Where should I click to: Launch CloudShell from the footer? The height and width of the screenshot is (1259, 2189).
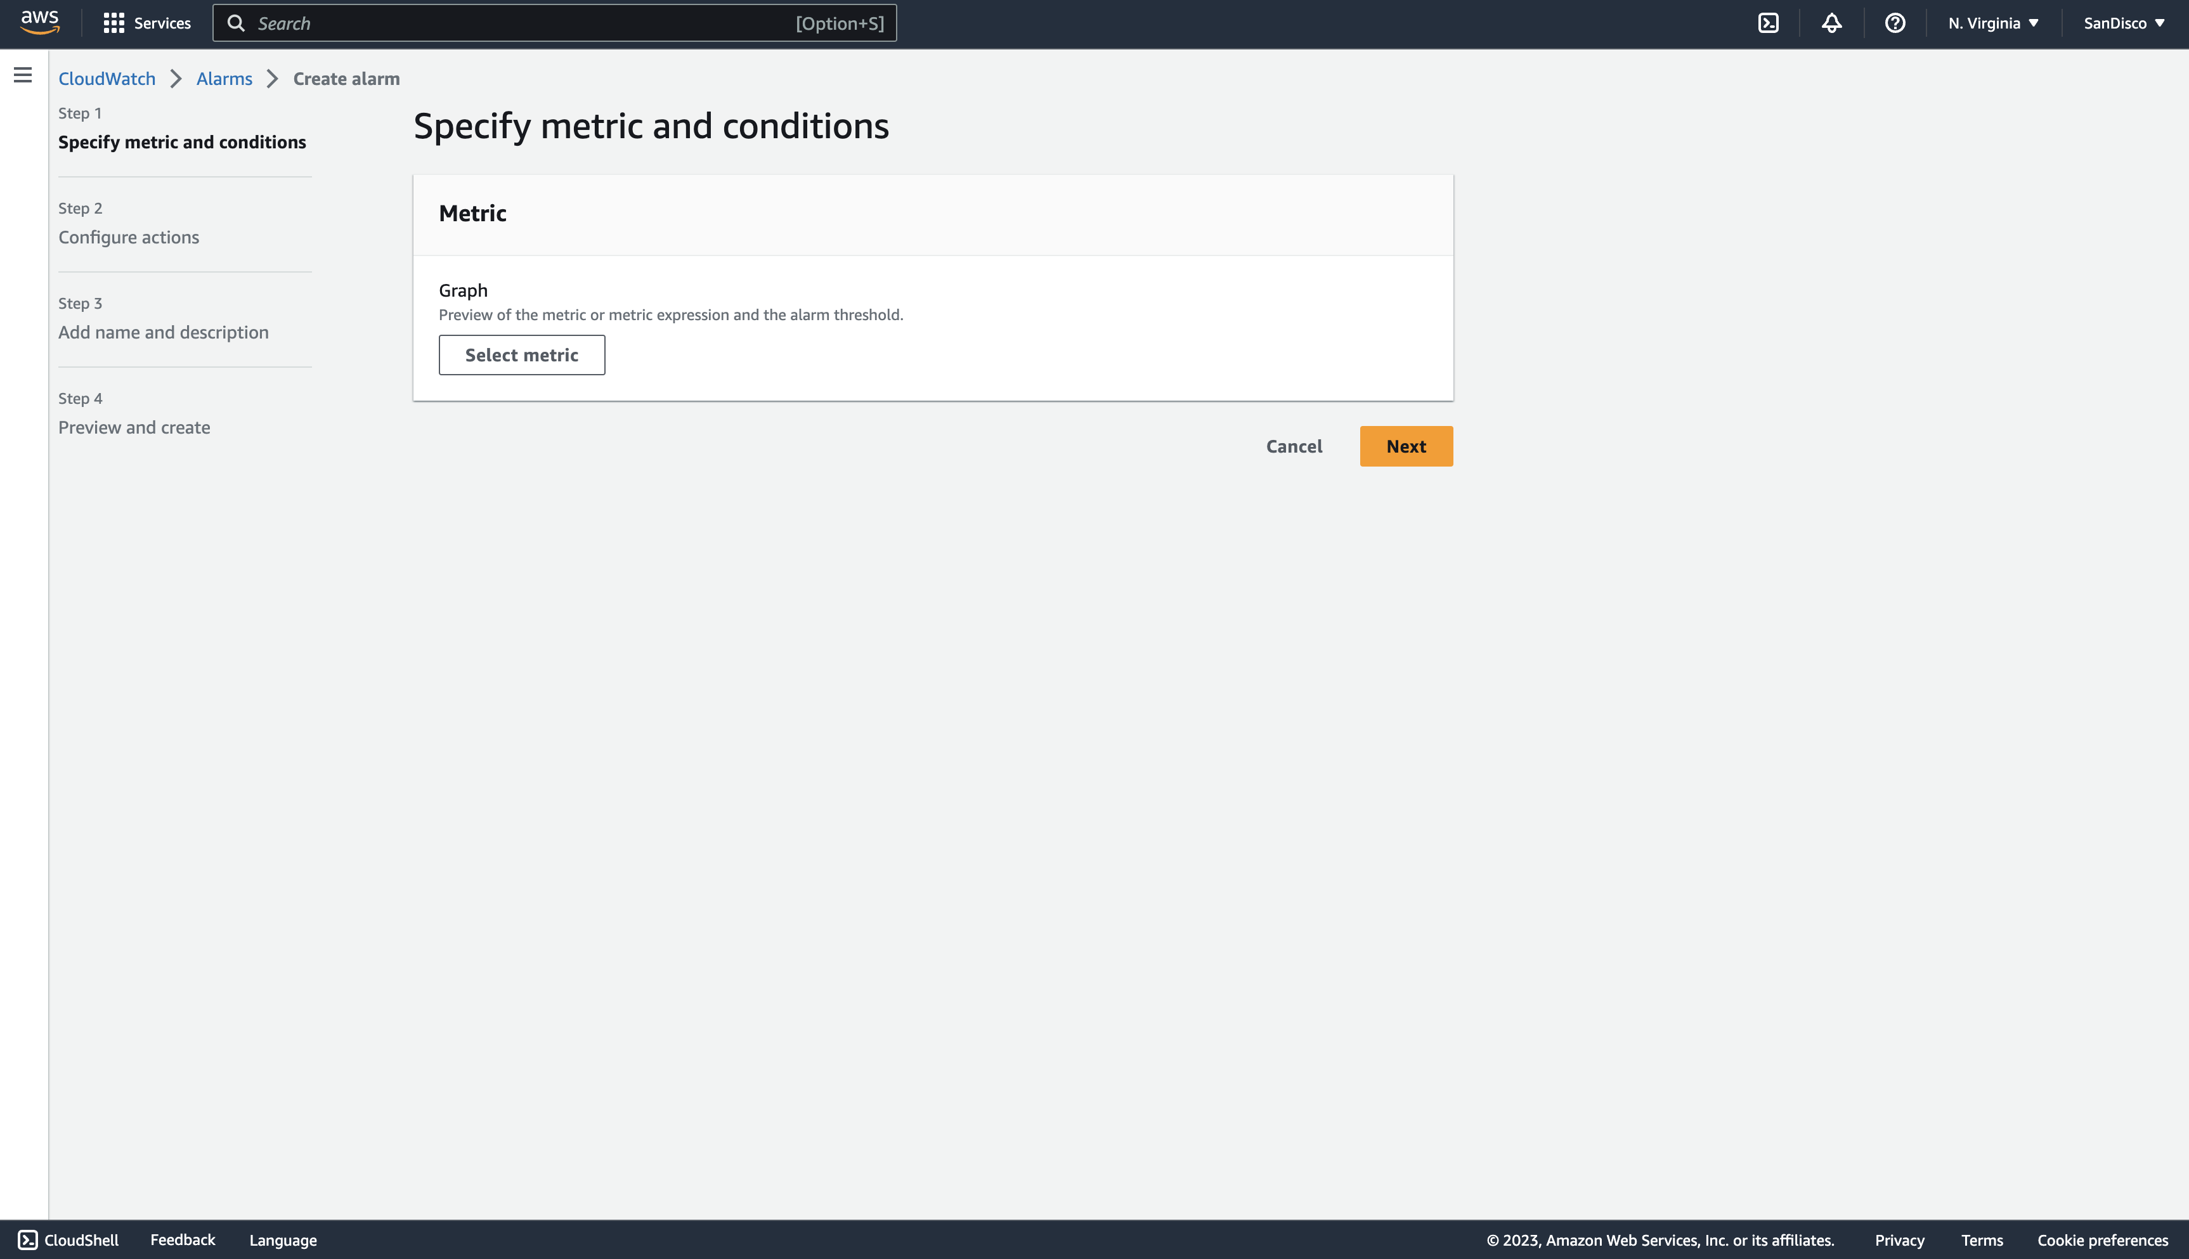point(69,1239)
